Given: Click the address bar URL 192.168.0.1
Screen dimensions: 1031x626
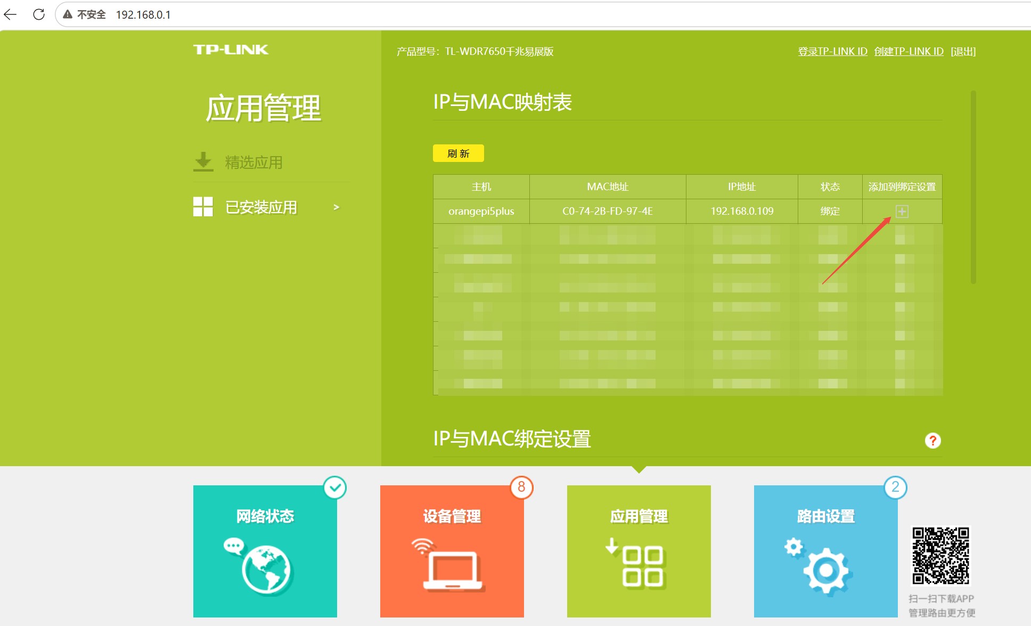Looking at the screenshot, I should pyautogui.click(x=143, y=14).
